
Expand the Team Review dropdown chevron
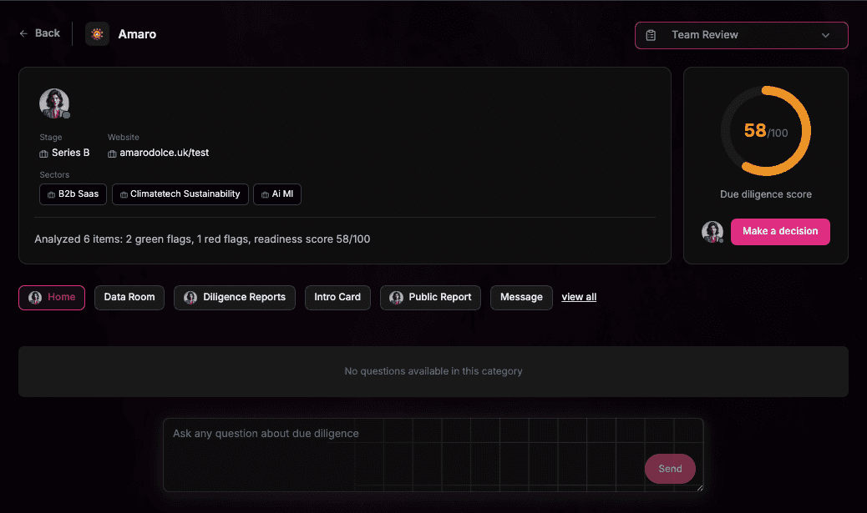825,35
